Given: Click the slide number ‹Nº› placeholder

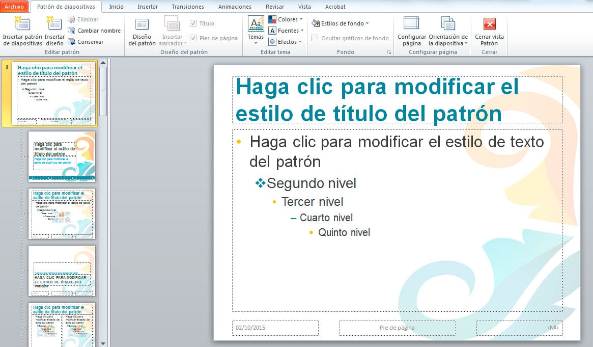Looking at the screenshot, I should pos(519,328).
